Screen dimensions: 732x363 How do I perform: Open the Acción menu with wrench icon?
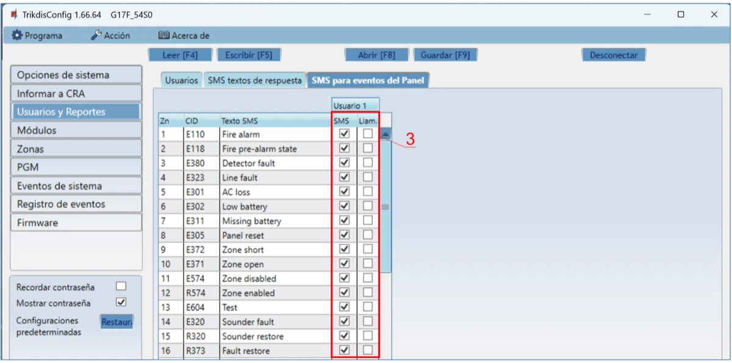click(110, 35)
